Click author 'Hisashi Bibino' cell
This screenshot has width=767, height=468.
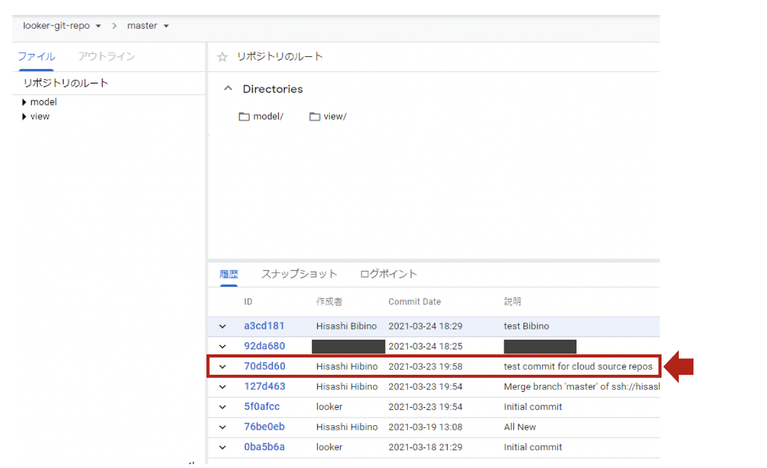[x=347, y=326]
